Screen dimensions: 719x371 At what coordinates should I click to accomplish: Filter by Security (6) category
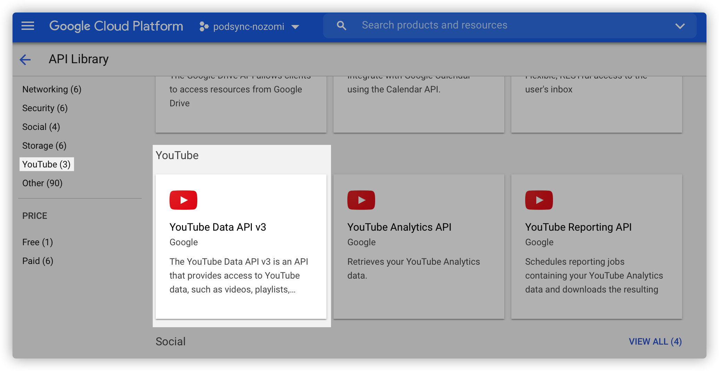pyautogui.click(x=45, y=108)
